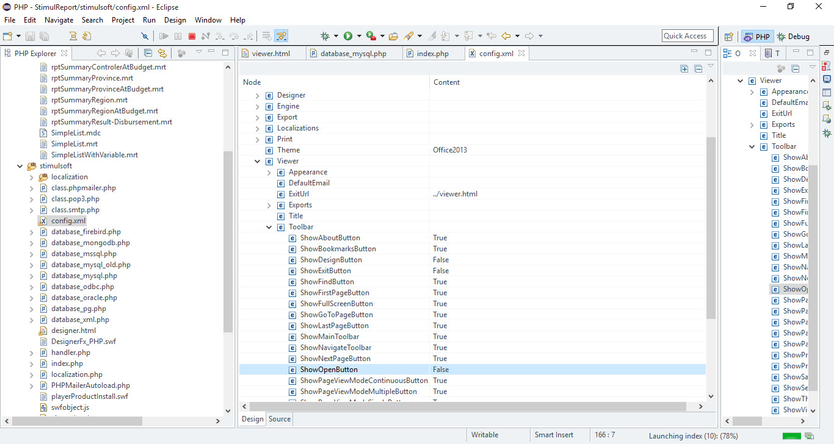Open the Window menu
The width and height of the screenshot is (834, 444).
point(208,20)
